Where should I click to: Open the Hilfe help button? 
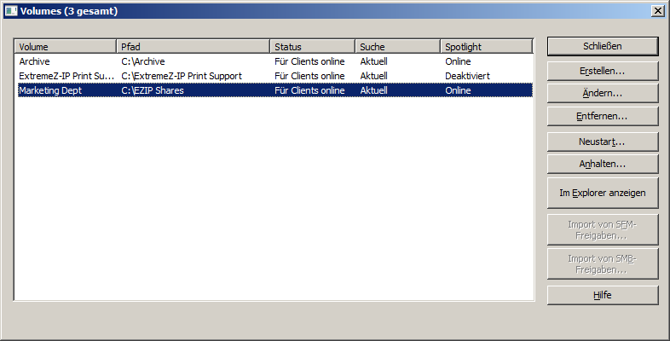(602, 295)
